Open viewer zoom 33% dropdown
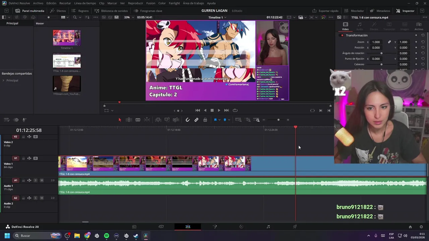The height and width of the screenshot is (241, 429). coord(130,17)
